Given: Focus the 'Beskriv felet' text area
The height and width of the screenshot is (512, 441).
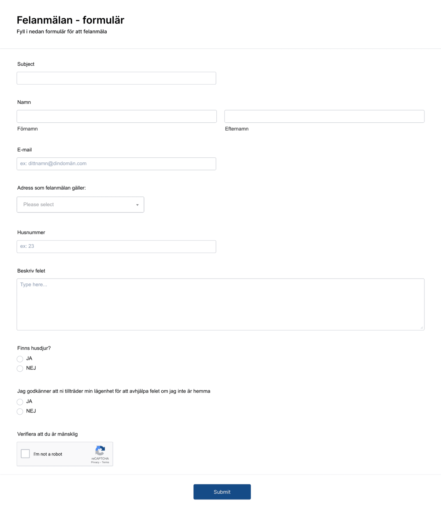Looking at the screenshot, I should [x=220, y=301].
